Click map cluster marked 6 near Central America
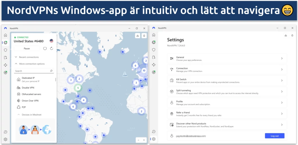This screenshot has width=298, height=145. coord(73,107)
